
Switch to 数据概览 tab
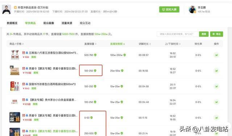[12, 23]
